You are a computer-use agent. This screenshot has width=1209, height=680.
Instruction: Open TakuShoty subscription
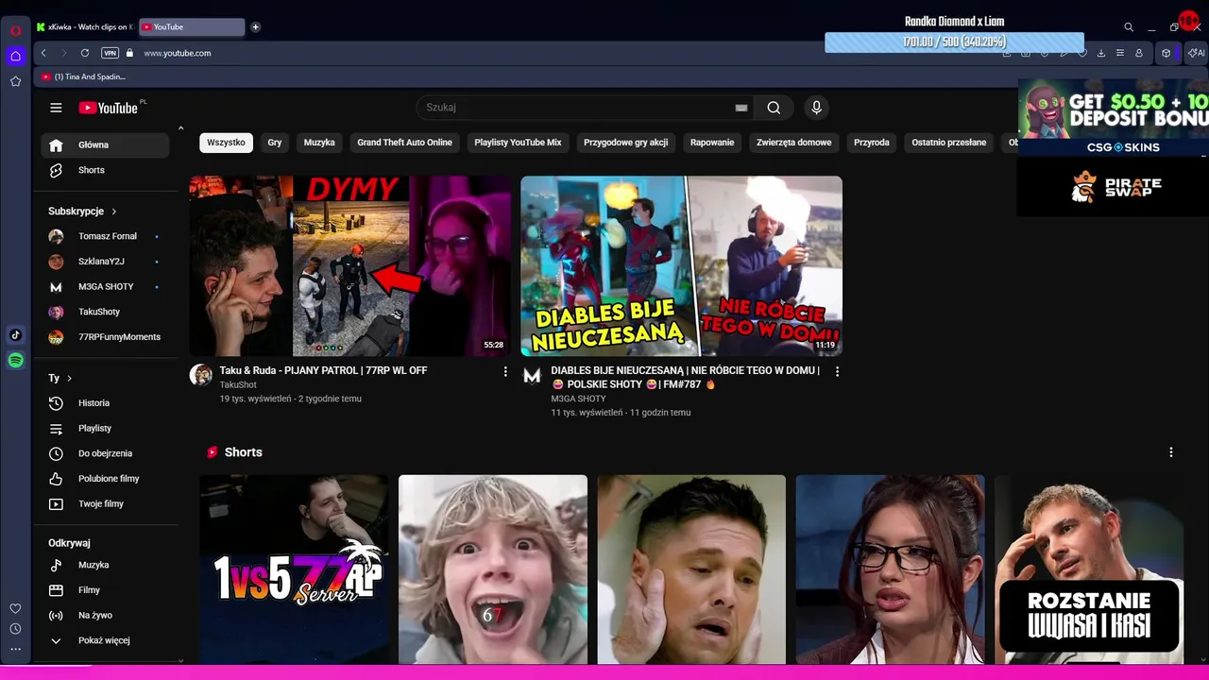[x=105, y=312]
